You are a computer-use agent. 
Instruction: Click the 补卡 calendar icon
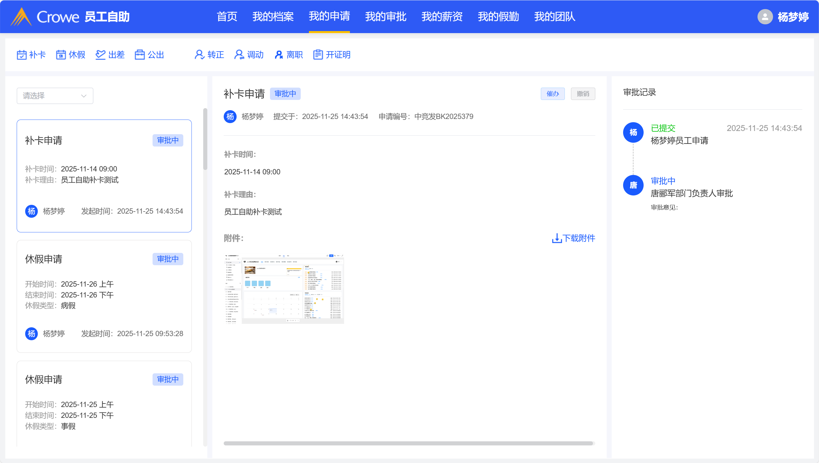21,55
